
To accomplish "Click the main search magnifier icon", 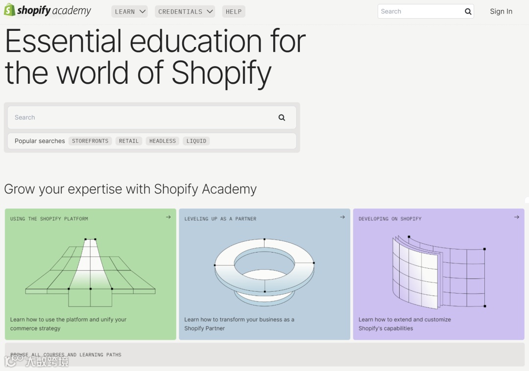I will click(x=282, y=117).
